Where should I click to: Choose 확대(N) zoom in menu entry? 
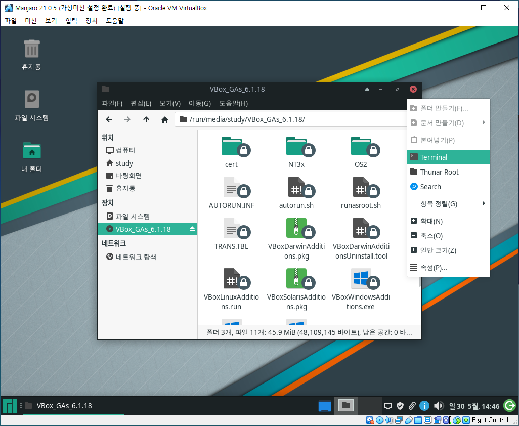449,221
